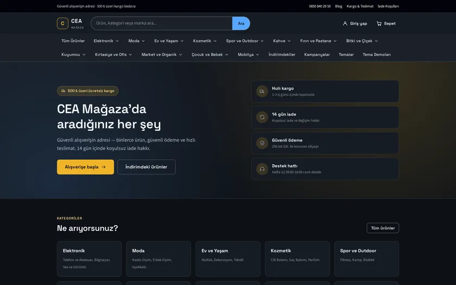The height and width of the screenshot is (285, 456).
Task: Expand Market ve Organik dropdown
Action: click(162, 55)
